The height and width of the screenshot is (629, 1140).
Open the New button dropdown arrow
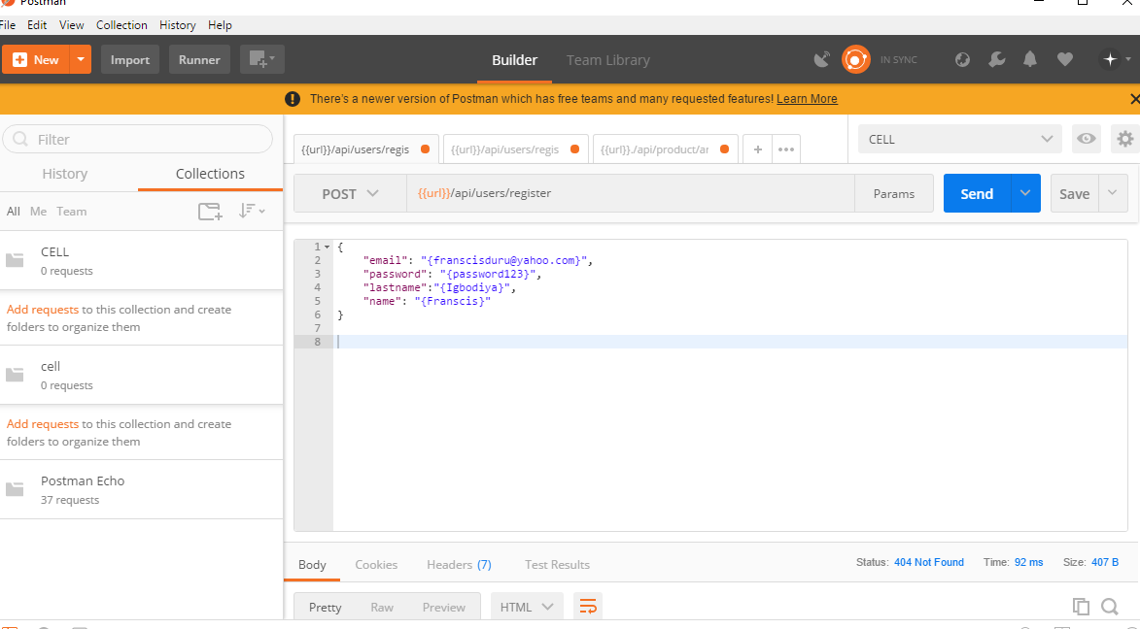coord(81,59)
